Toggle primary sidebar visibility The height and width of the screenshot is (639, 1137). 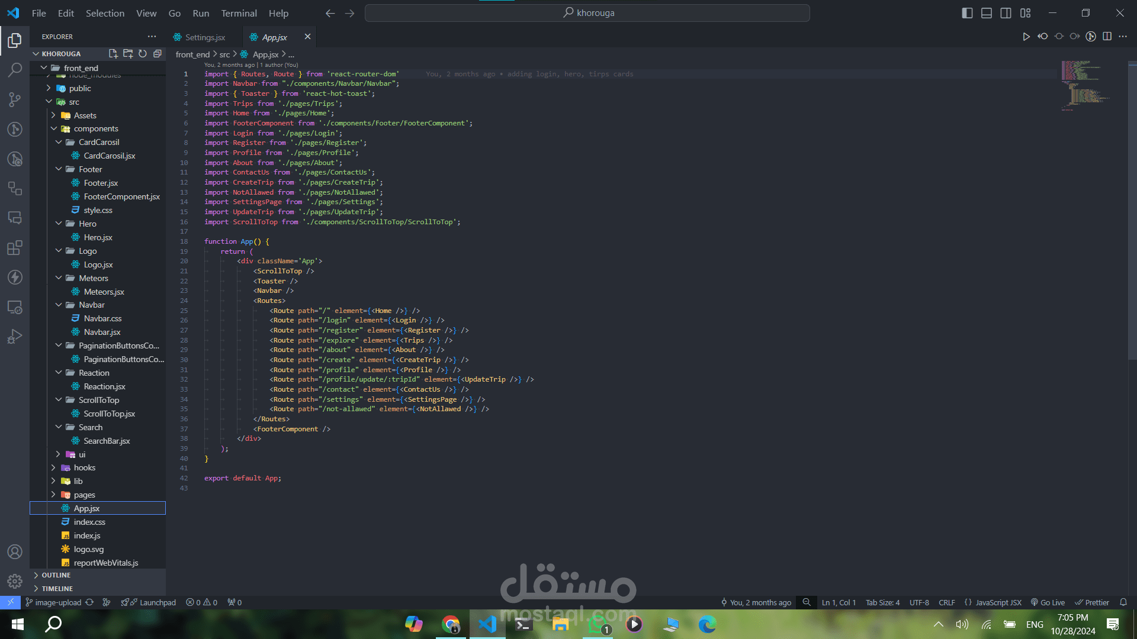pyautogui.click(x=967, y=13)
